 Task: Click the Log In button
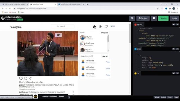point(174,18)
